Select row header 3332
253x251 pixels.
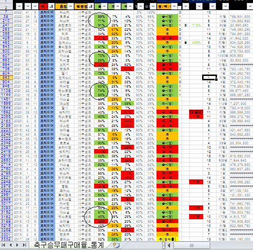pyautogui.click(x=6, y=239)
